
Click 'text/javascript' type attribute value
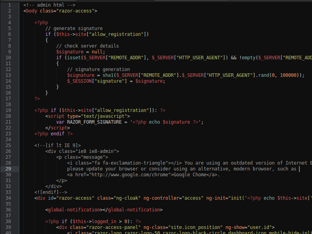coord(104,116)
